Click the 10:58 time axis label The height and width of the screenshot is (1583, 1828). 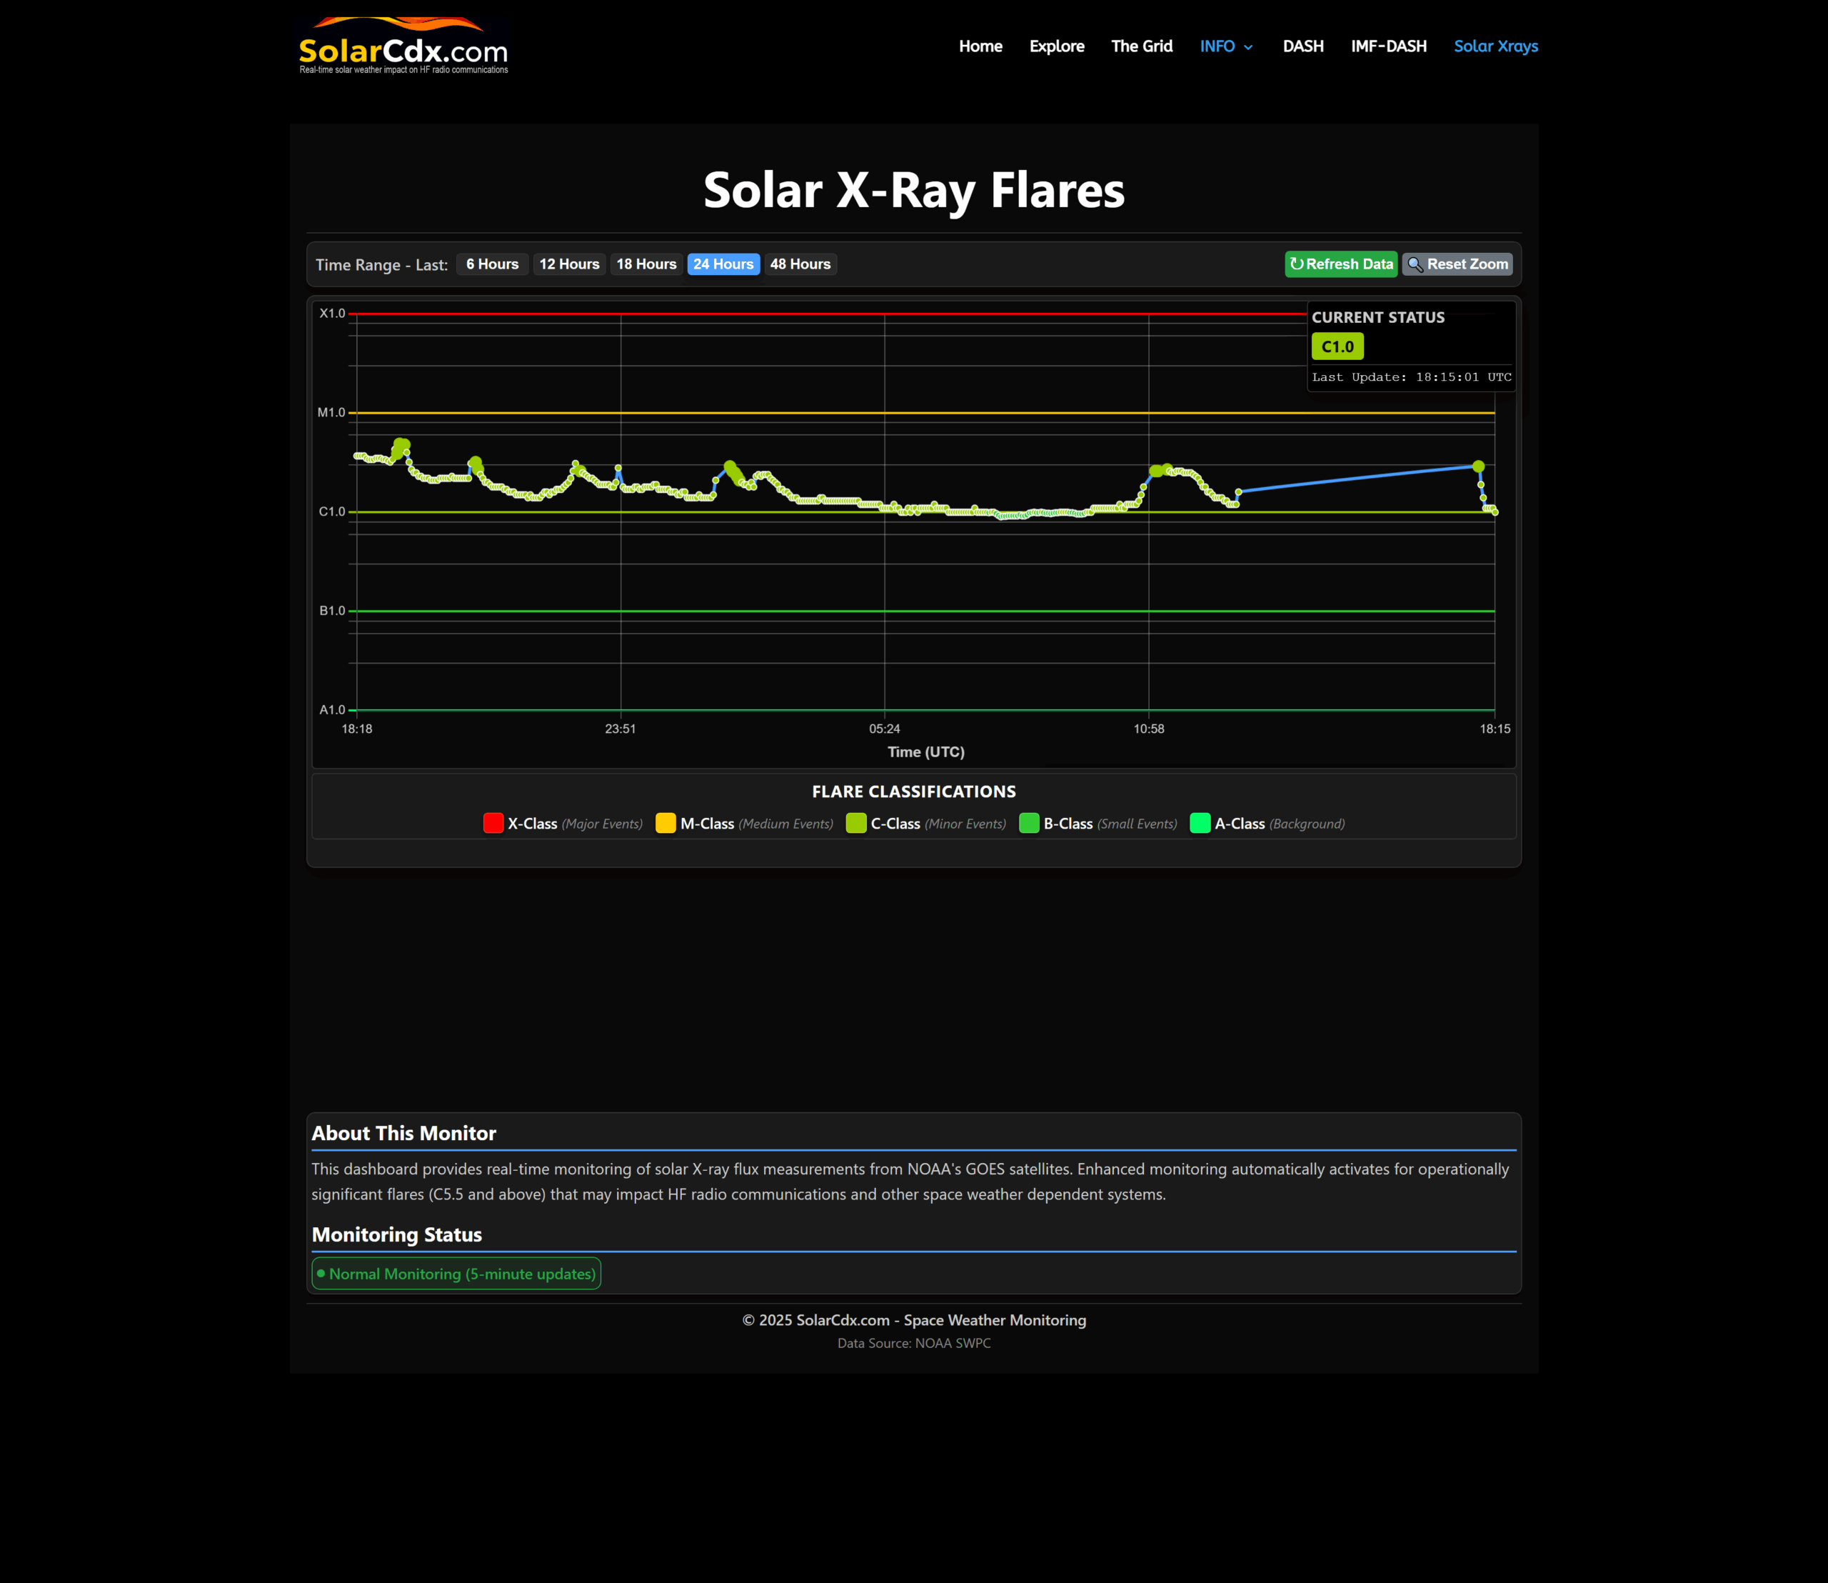[1149, 729]
